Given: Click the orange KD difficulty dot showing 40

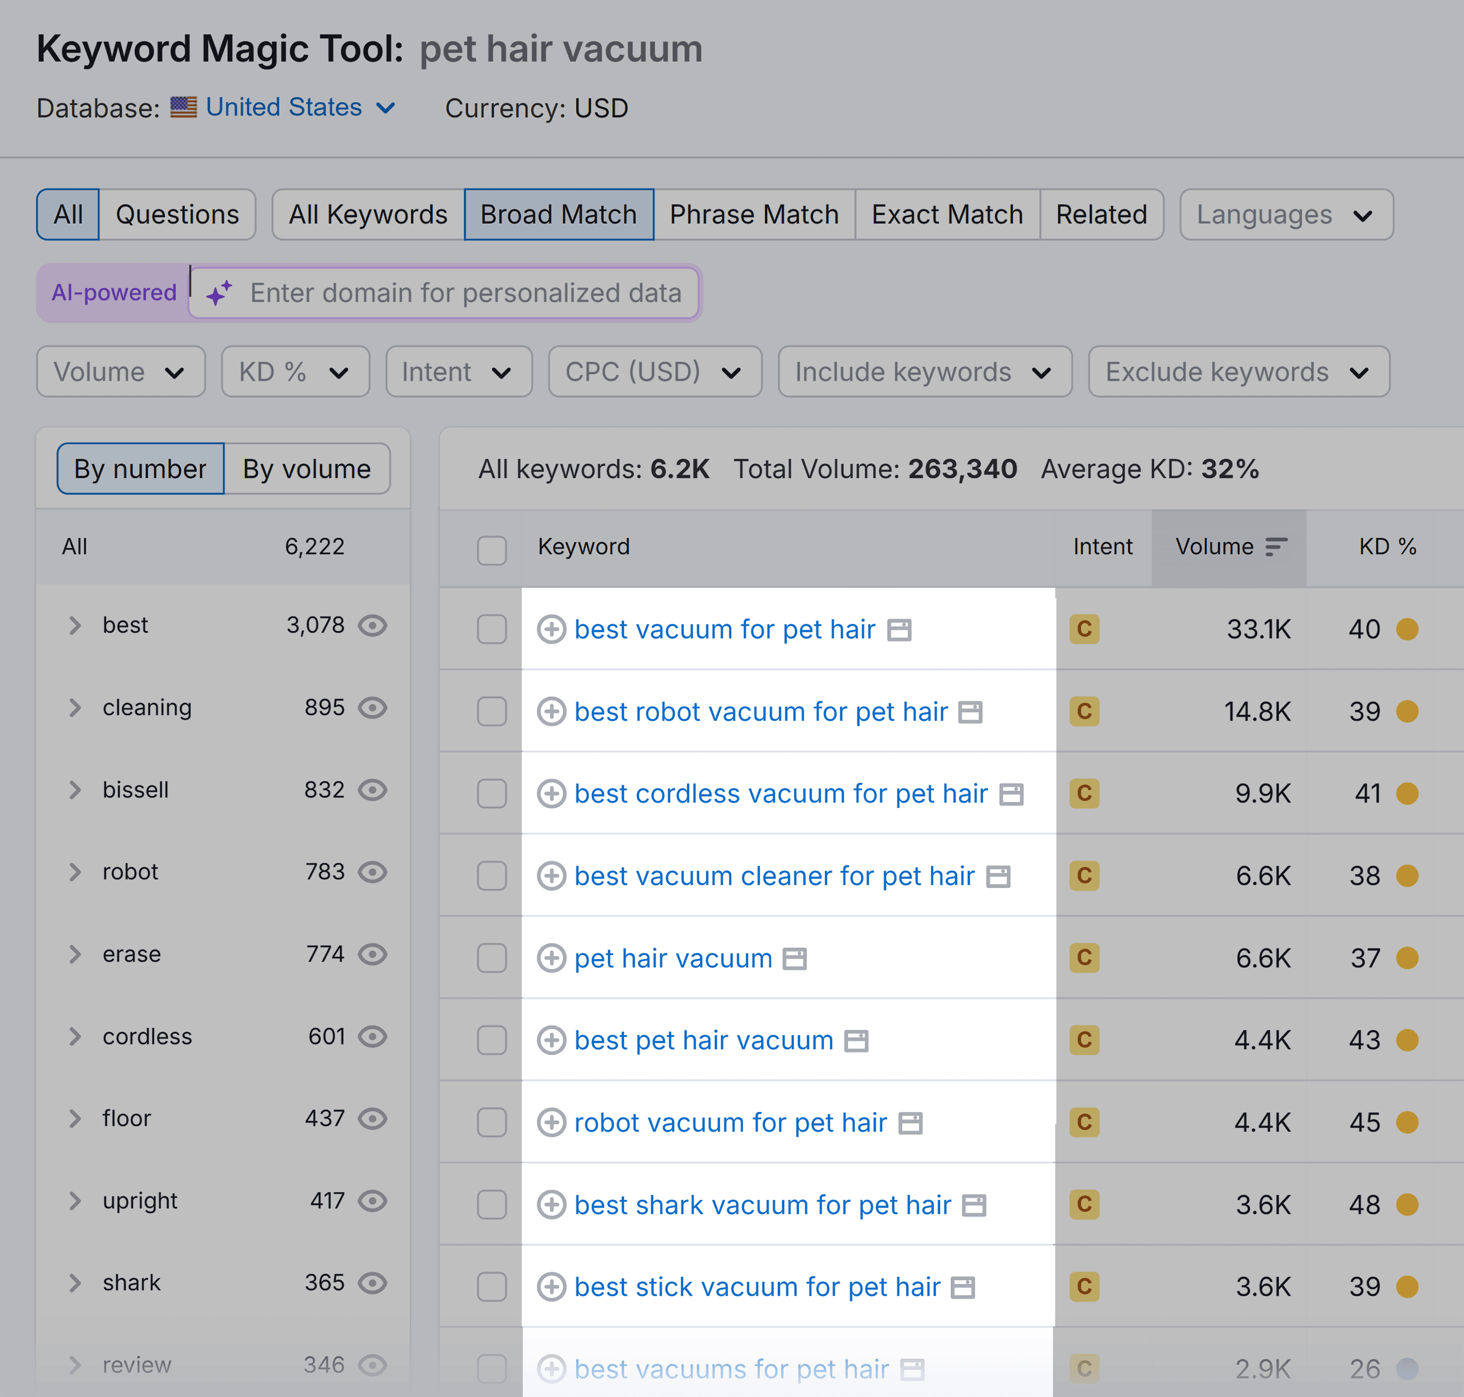Looking at the screenshot, I should [1407, 629].
